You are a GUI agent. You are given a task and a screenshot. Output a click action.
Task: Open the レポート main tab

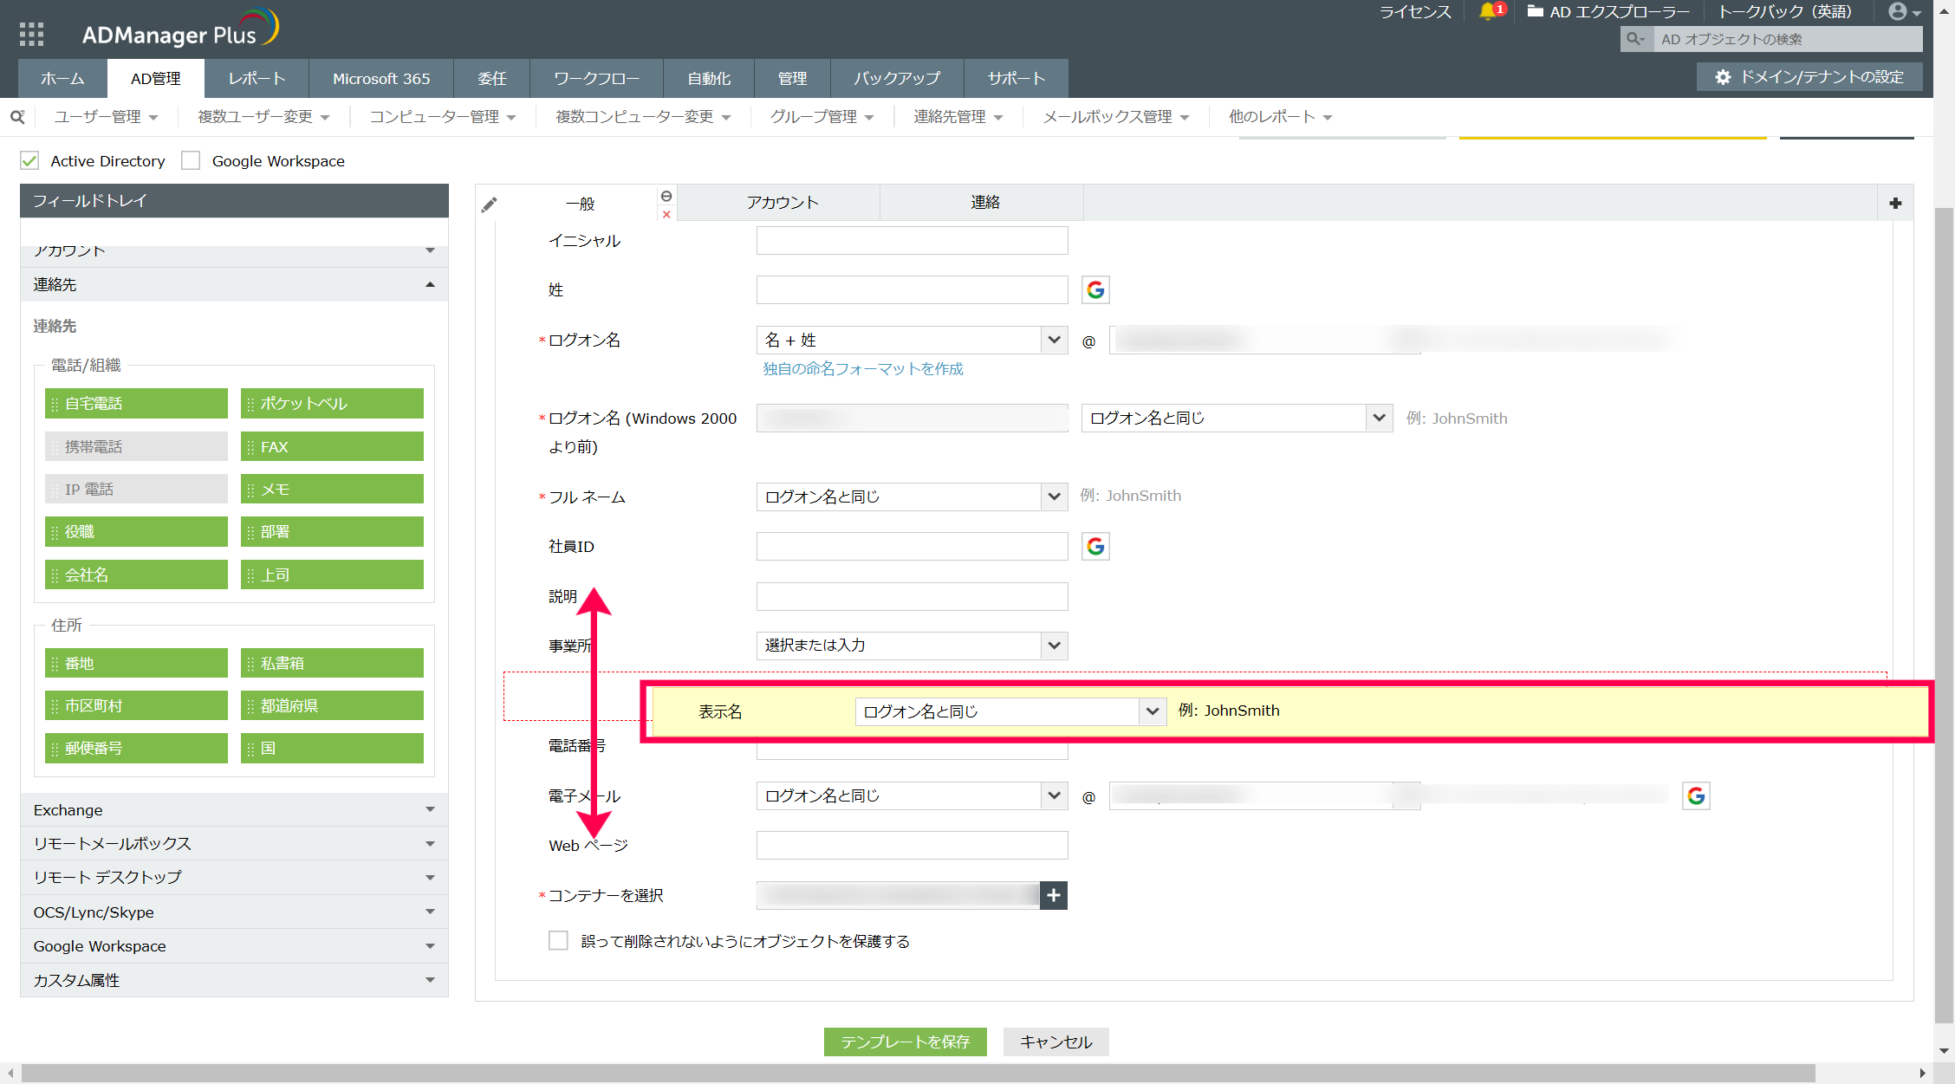(x=257, y=79)
